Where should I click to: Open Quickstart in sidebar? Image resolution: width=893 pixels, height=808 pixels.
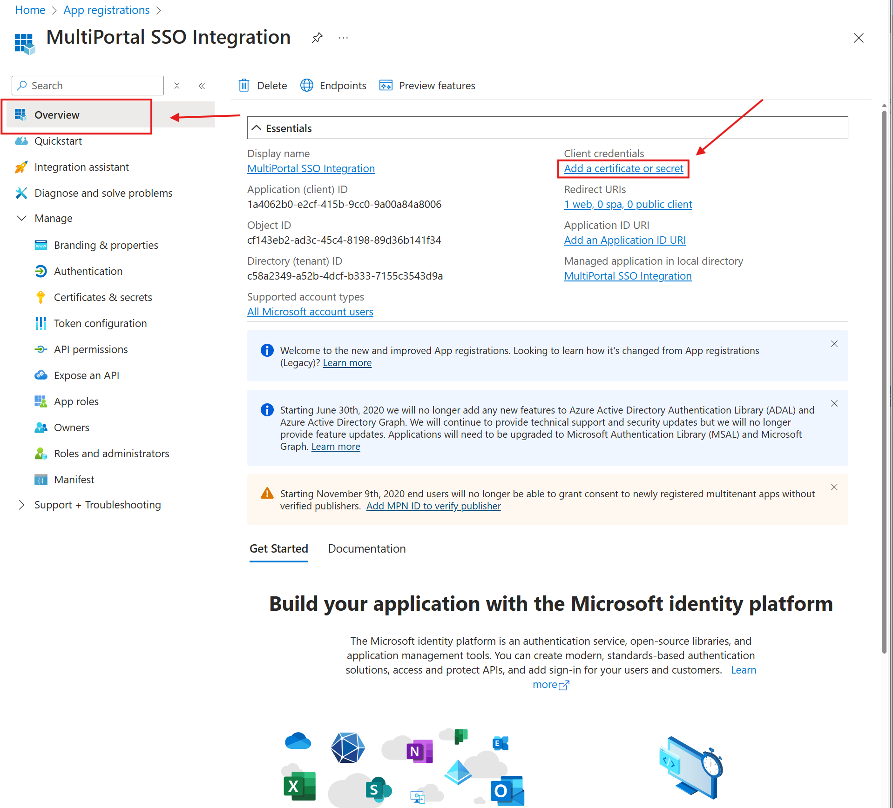pos(58,141)
